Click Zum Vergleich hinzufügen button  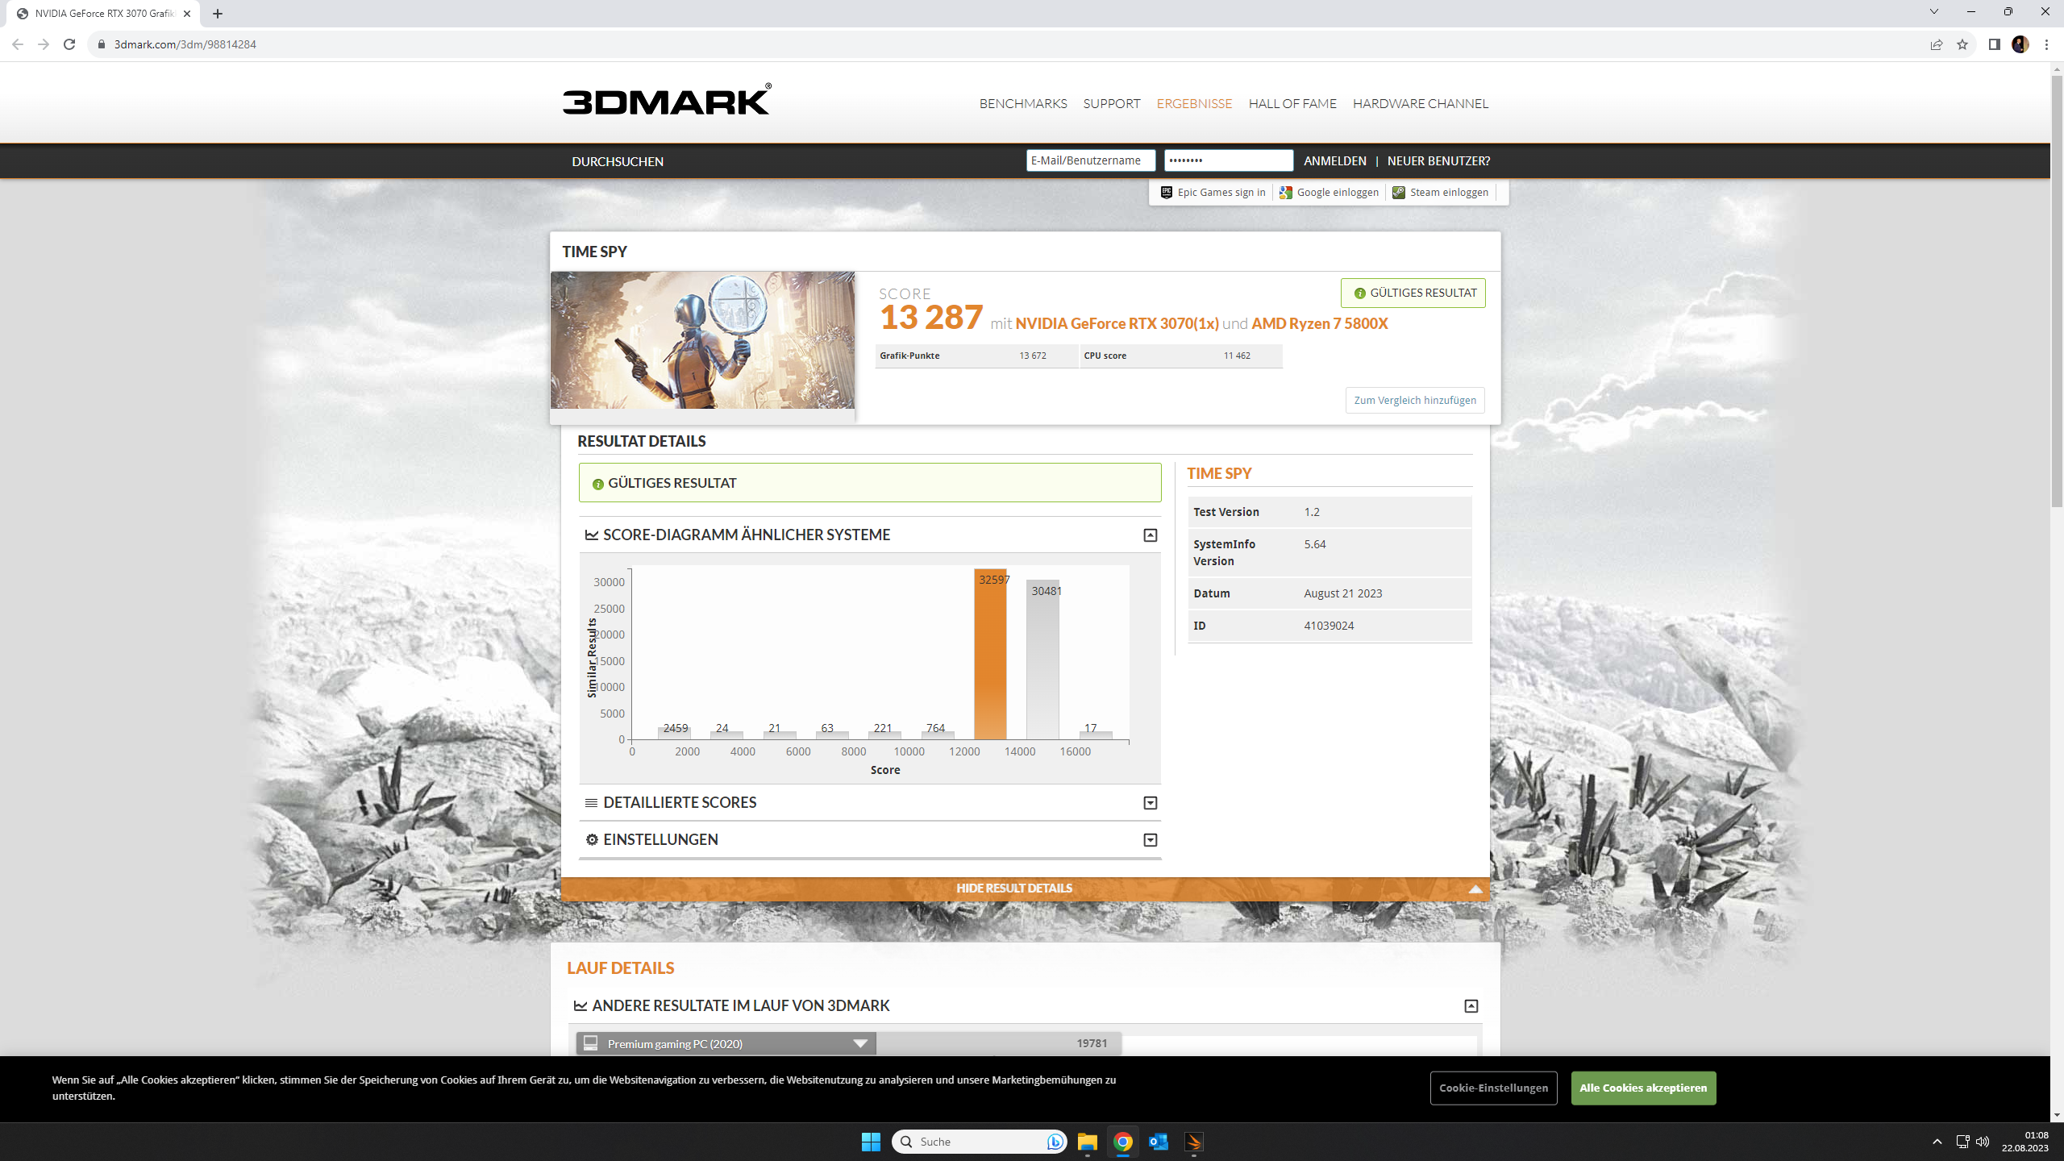coord(1414,400)
